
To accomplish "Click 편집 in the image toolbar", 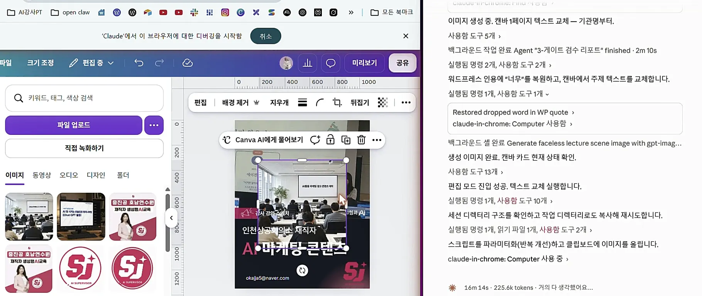I will [x=200, y=103].
